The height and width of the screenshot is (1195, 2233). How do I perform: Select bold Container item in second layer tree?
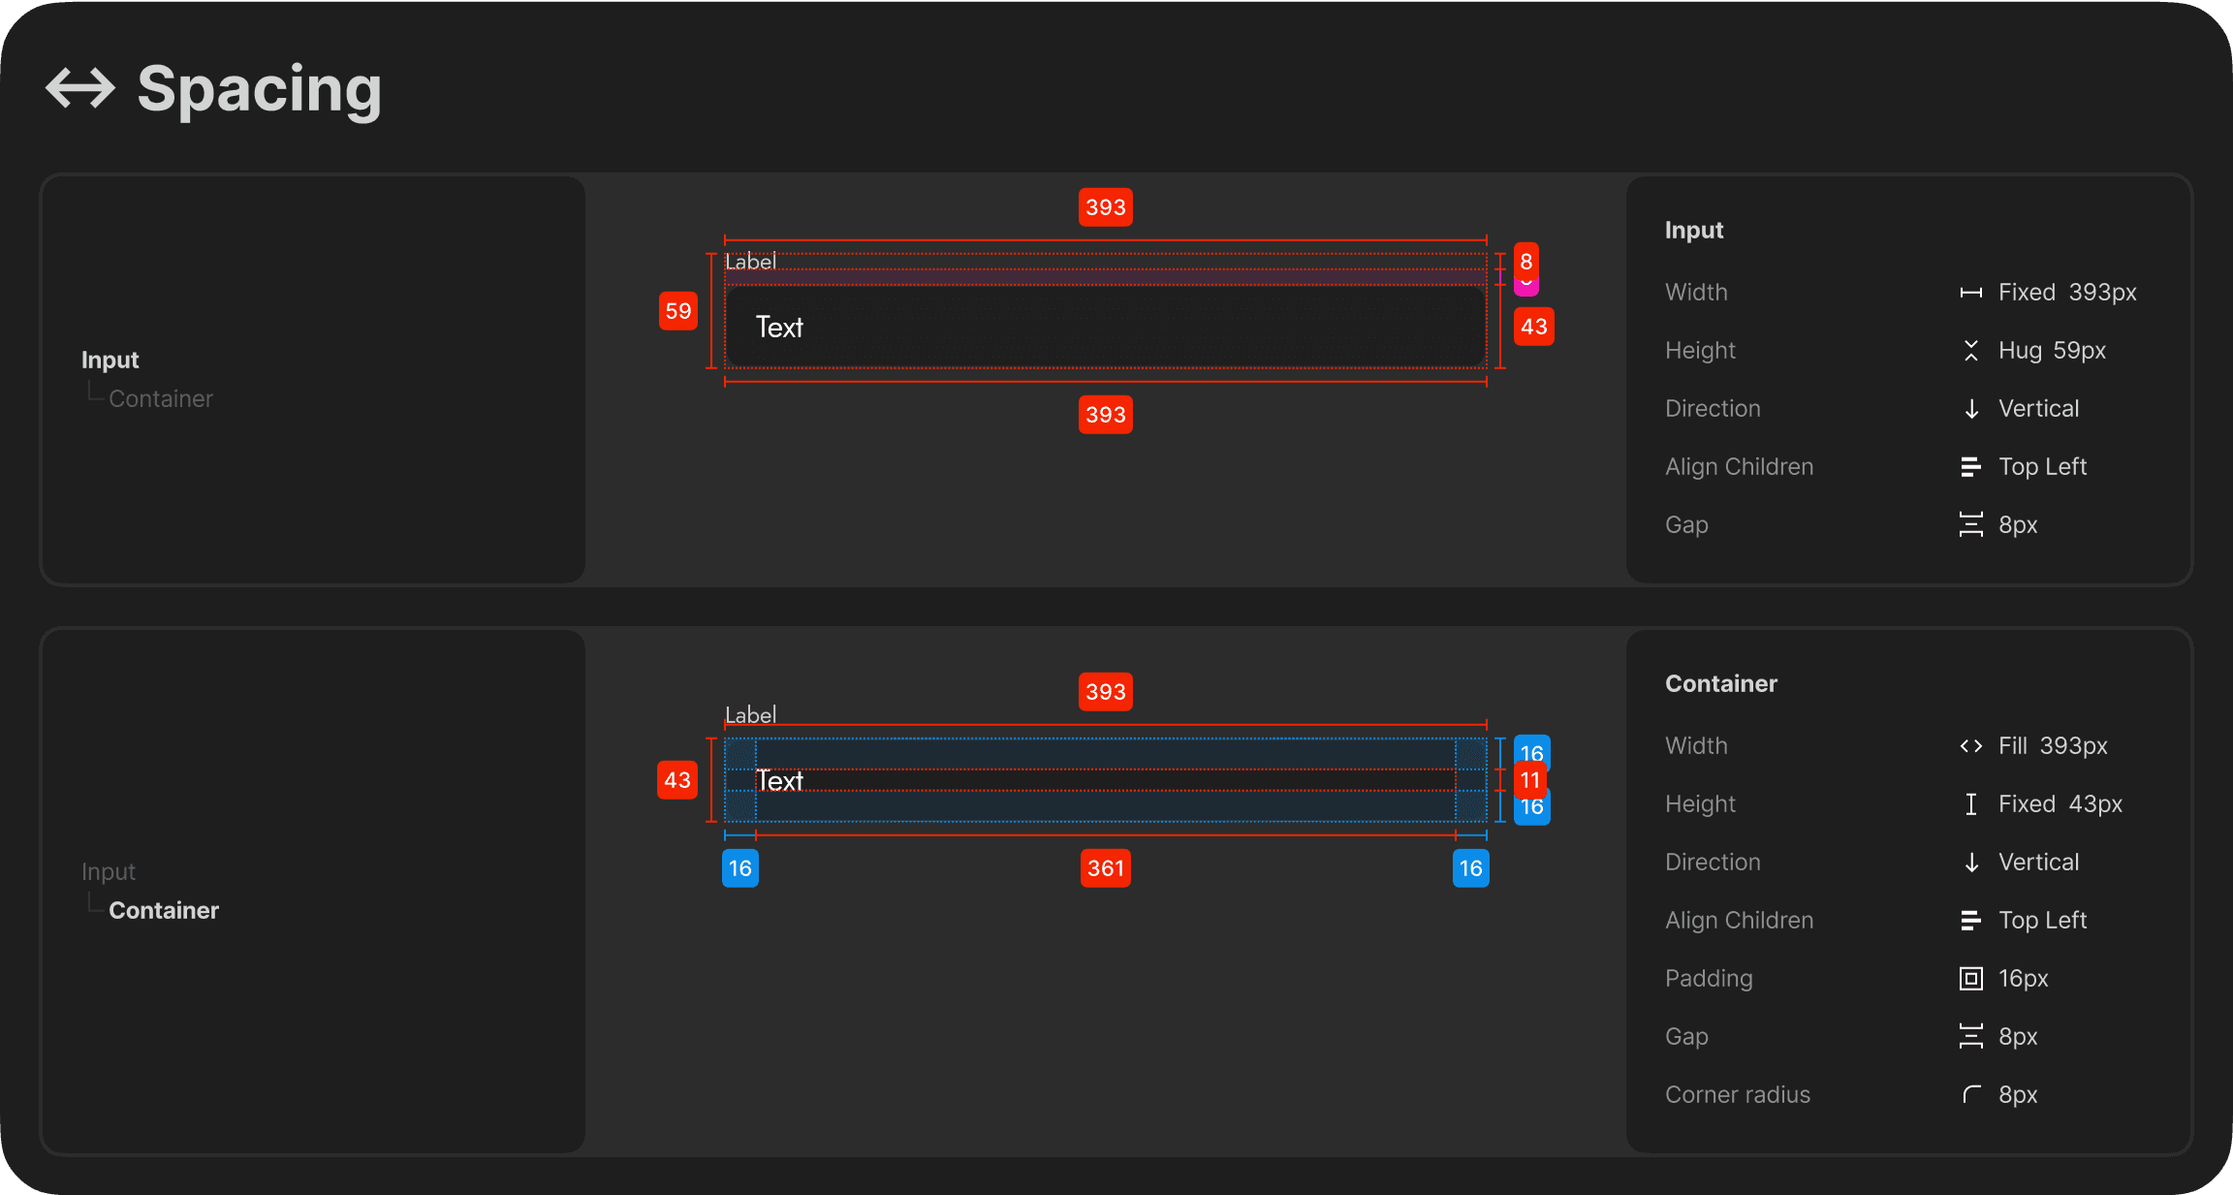click(x=164, y=910)
